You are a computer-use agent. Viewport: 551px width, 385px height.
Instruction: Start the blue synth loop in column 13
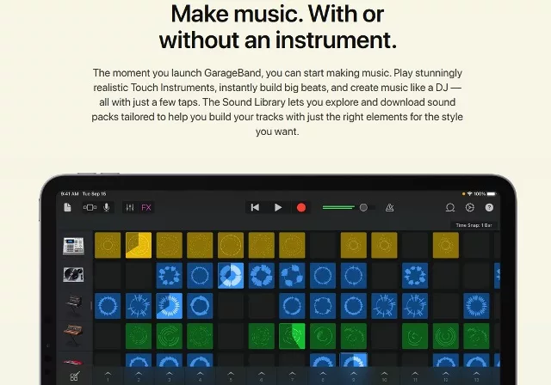pos(476,306)
